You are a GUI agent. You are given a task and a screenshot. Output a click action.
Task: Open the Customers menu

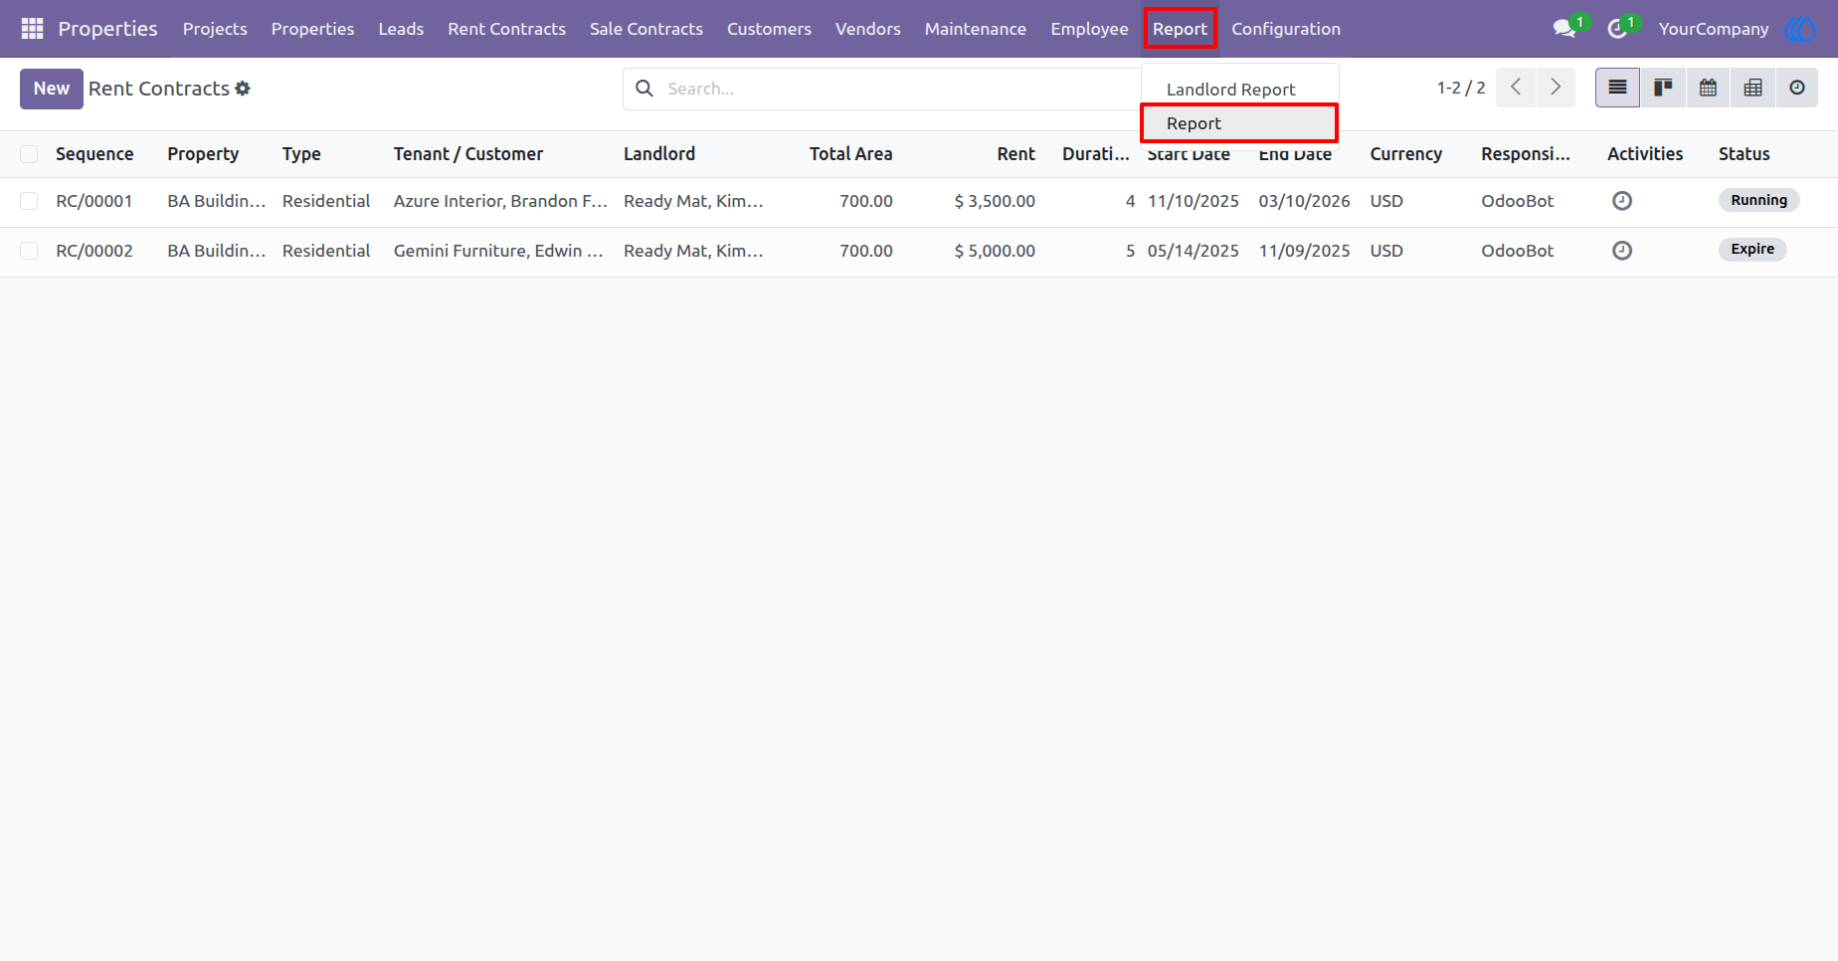(769, 29)
